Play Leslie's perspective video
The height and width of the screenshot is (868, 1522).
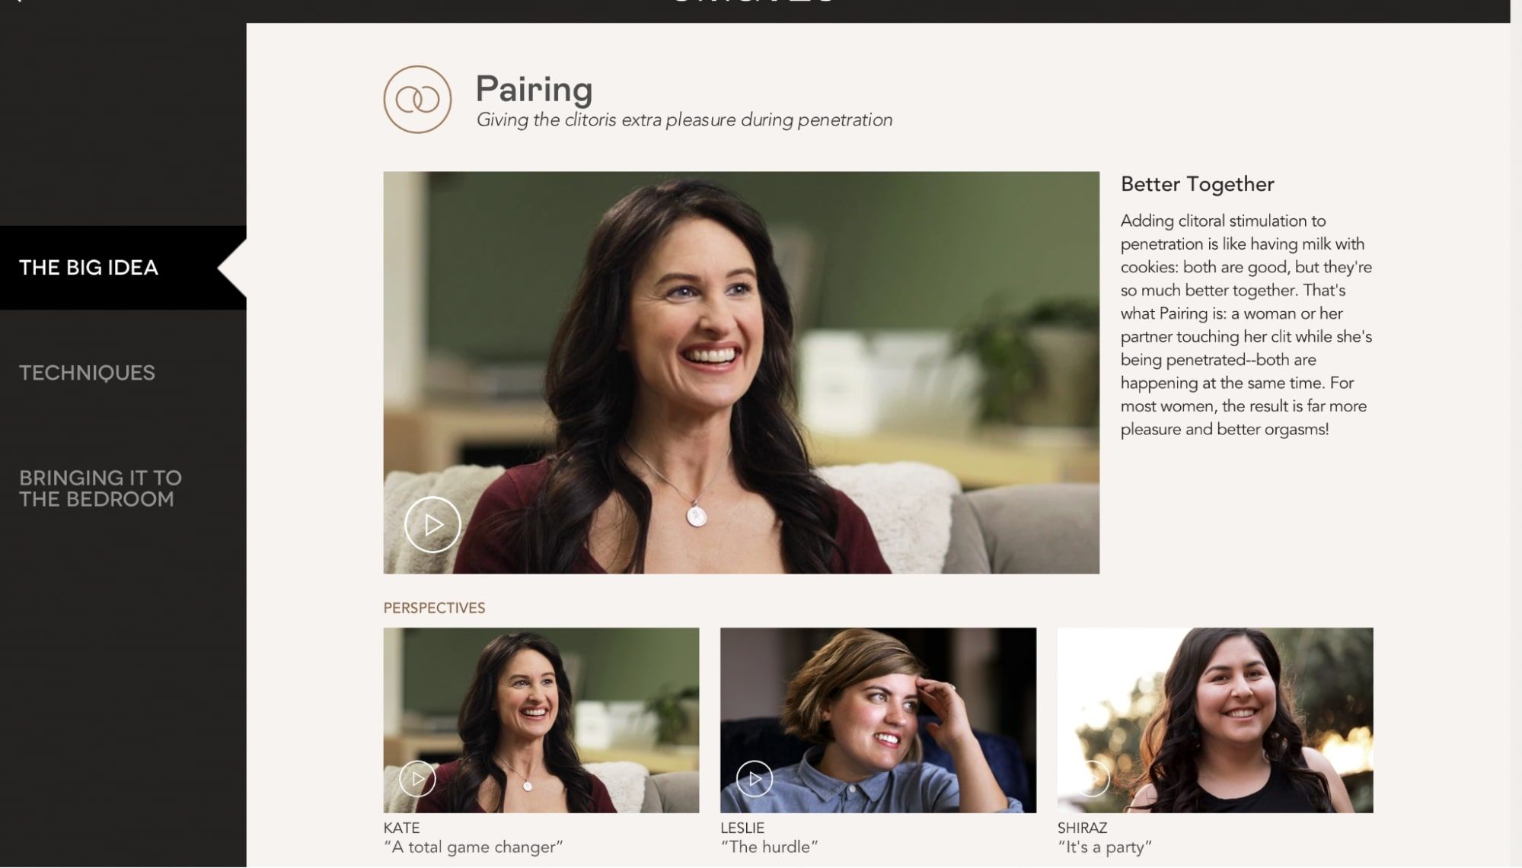click(755, 779)
